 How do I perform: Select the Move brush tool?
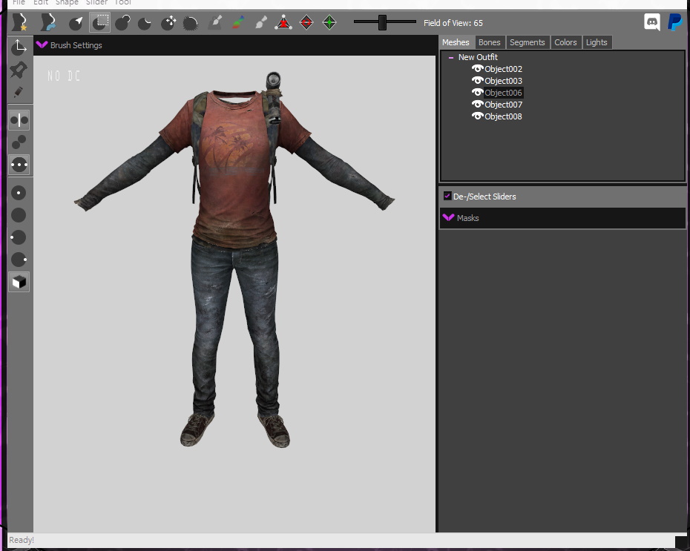click(168, 22)
